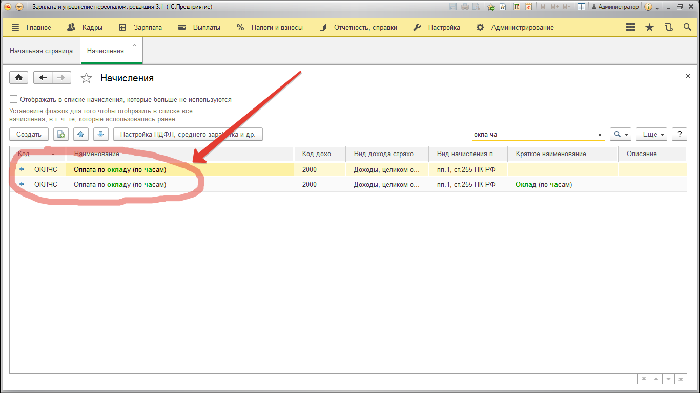Viewport: 700px width, 393px height.
Task: Enable showing unused accruals checkbox
Action: click(14, 99)
